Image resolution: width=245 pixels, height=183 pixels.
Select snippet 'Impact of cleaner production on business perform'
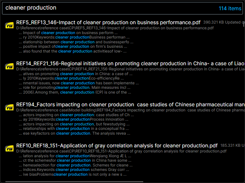(x=68, y=33)
